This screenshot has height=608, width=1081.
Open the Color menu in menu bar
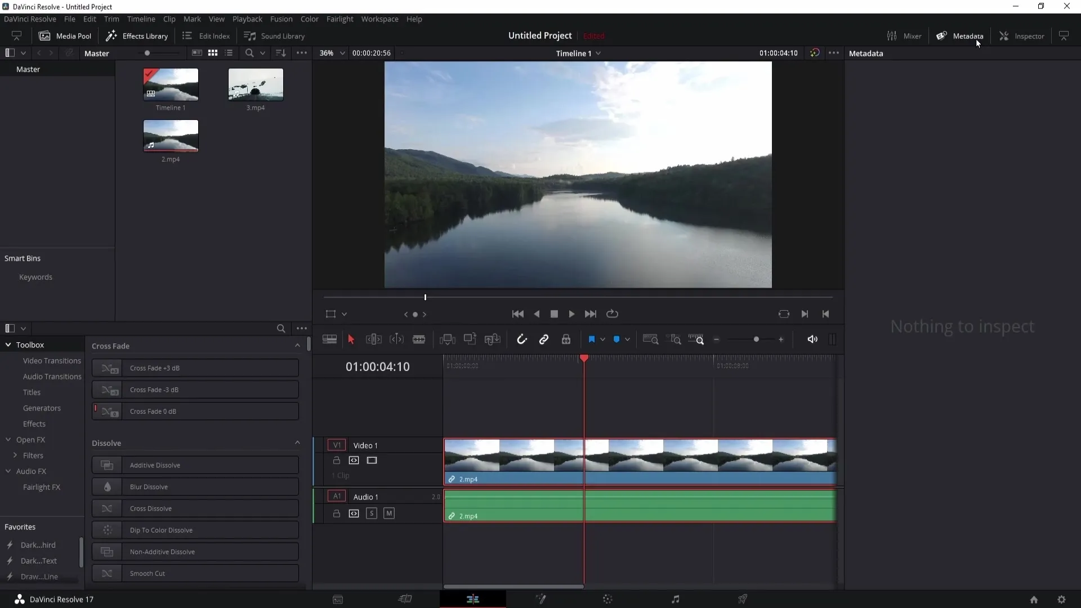coord(309,19)
